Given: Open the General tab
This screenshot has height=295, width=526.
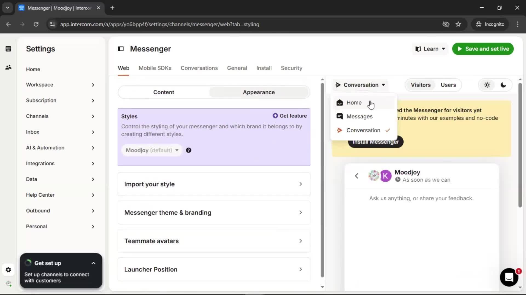Looking at the screenshot, I should point(237,68).
